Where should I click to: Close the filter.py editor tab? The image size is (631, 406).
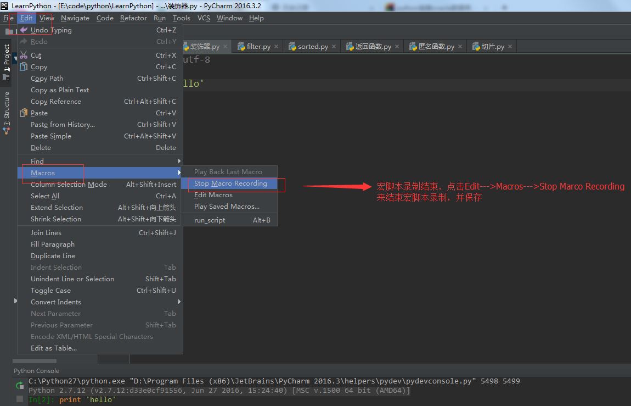click(x=276, y=47)
